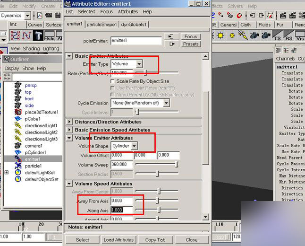Click the Attribute Editor scroll down arrow
The width and height of the screenshot is (305, 246).
click(x=205, y=217)
